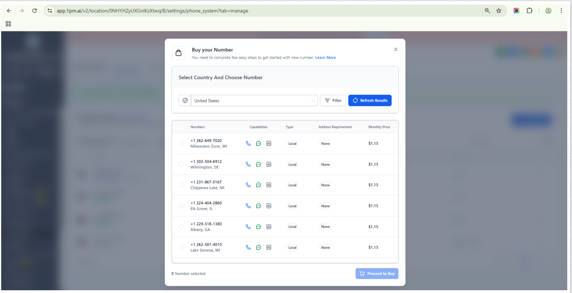The image size is (572, 293).
Task: Click Refresh Results button
Action: tap(370, 101)
